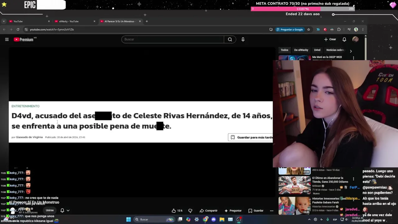Show hidden system tray icons
398x224 pixels.
point(309,219)
